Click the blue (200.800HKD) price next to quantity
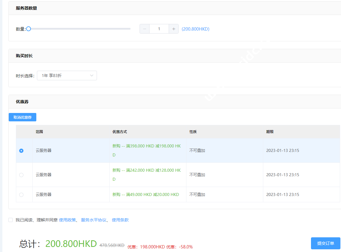This screenshot has height=252, width=341. (x=195, y=29)
